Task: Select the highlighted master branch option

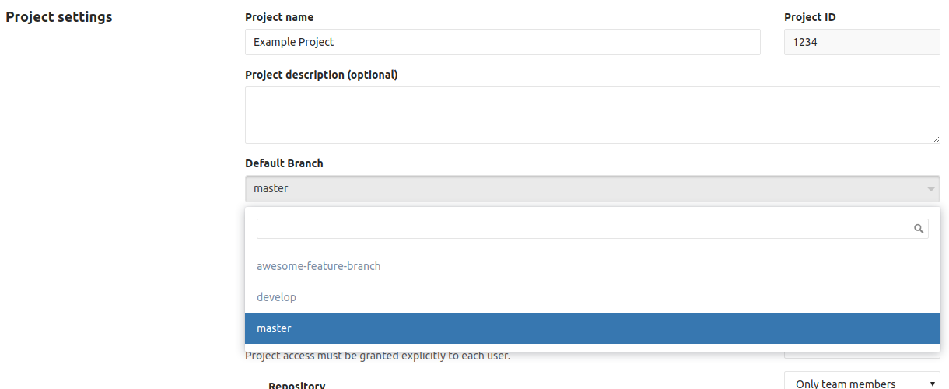Action: (274, 328)
